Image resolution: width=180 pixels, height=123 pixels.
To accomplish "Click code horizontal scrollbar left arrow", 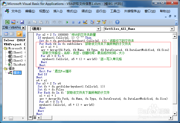I will pyautogui.click(x=39, y=118).
